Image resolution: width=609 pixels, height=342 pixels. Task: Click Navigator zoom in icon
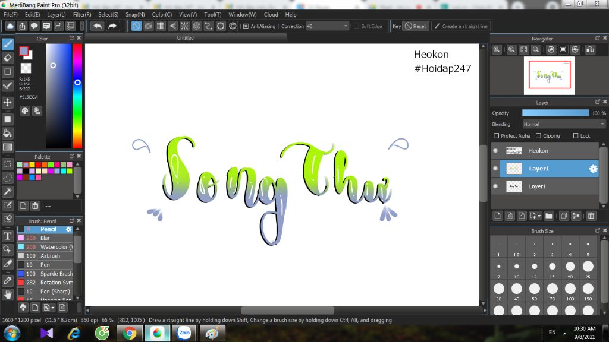click(511, 50)
